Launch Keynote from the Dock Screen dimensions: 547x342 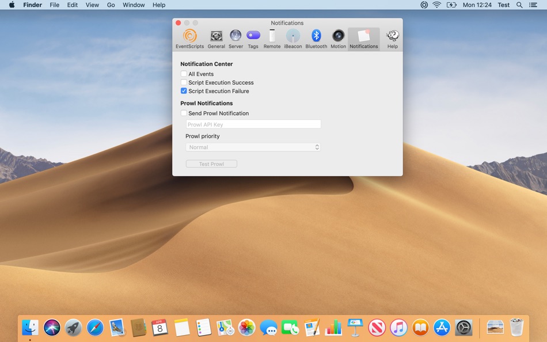coord(355,328)
